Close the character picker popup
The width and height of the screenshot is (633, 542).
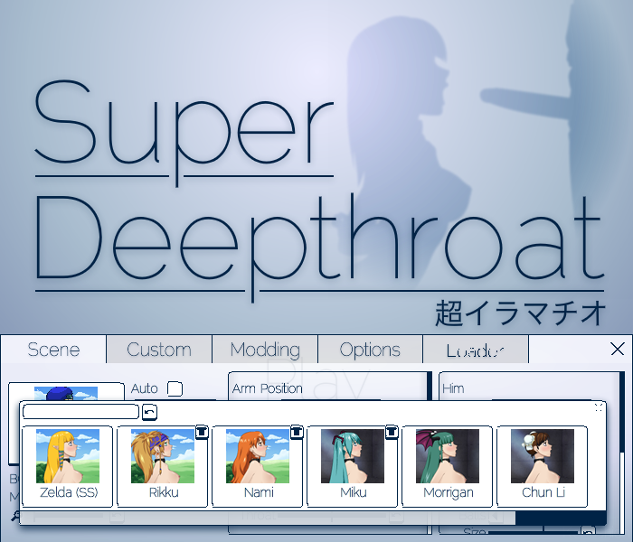599,407
